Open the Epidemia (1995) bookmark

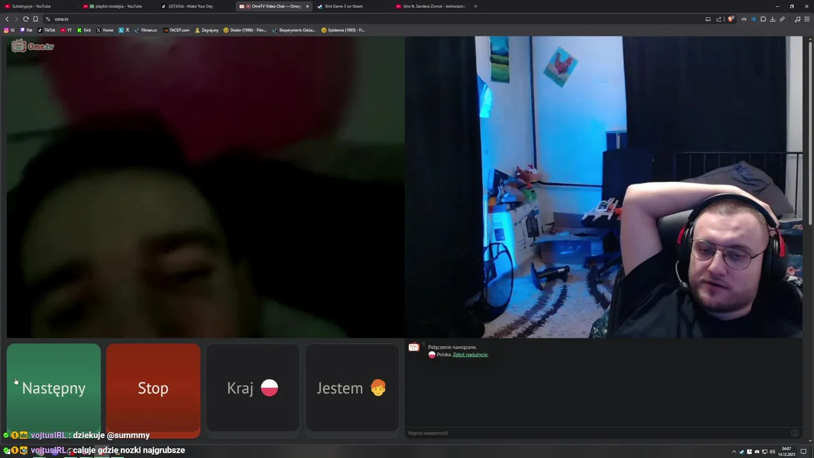point(343,30)
